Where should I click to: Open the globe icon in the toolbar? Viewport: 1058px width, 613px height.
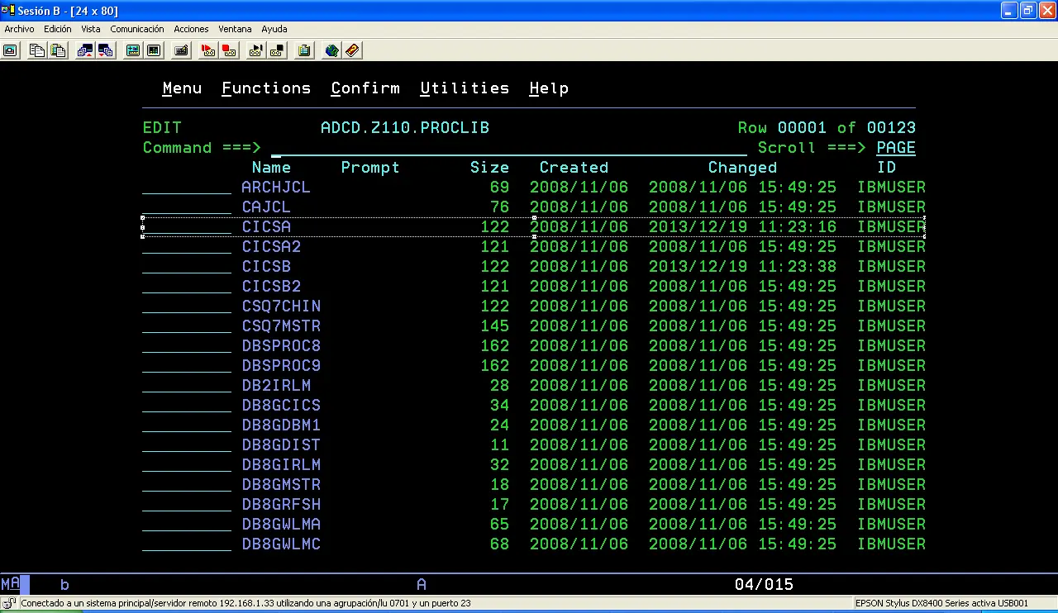point(331,50)
